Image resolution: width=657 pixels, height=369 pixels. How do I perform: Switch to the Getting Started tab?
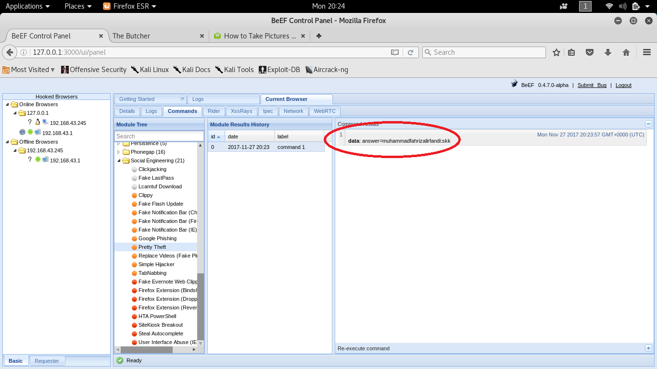point(137,99)
